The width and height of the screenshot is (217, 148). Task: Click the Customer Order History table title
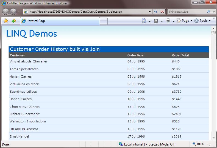(x=55, y=49)
